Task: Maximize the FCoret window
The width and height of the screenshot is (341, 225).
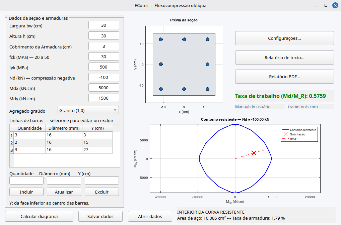Action: [326, 5]
